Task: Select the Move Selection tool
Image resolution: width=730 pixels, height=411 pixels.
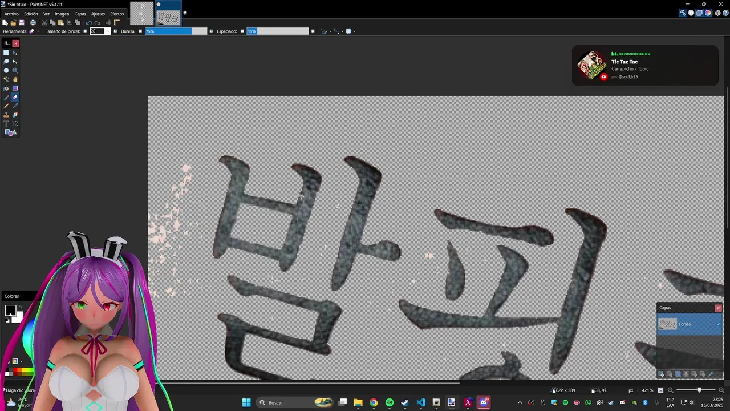Action: (x=15, y=61)
